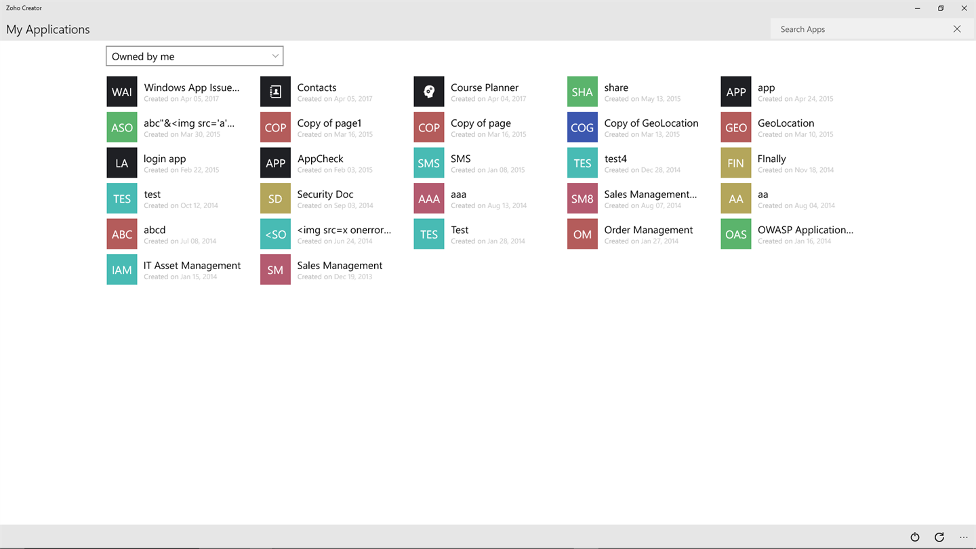
Task: Open the olive SD Security Doc tile
Action: pos(275,199)
